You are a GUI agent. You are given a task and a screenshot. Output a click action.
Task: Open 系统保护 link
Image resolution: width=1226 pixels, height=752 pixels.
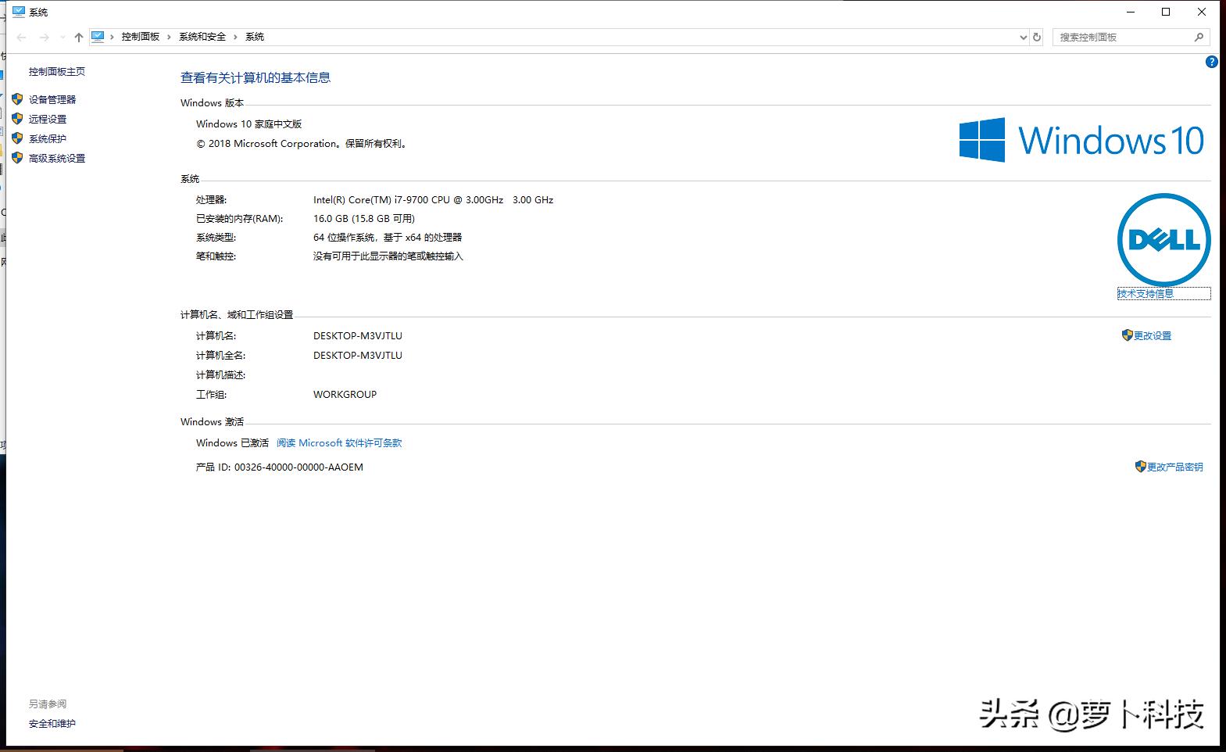(48, 139)
